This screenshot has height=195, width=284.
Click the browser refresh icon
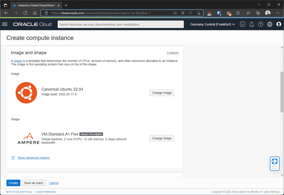tap(25, 13)
